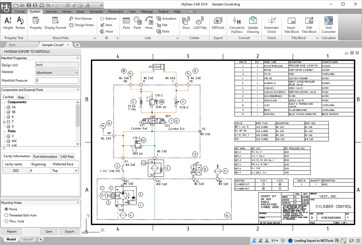Click the Hose icon in Lists group
The height and width of the screenshot is (245, 362).
(x=149, y=23)
